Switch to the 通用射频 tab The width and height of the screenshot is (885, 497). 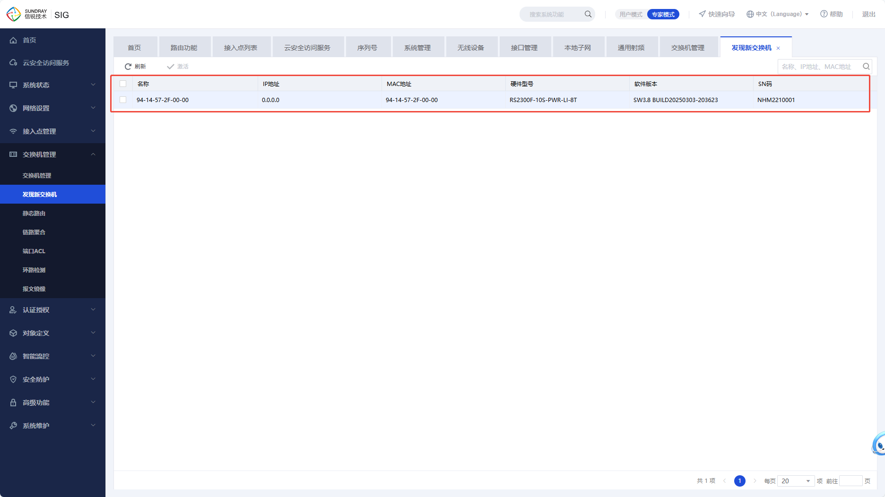pos(632,47)
